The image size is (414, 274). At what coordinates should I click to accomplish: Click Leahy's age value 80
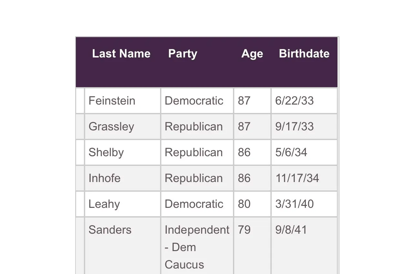coord(244,204)
